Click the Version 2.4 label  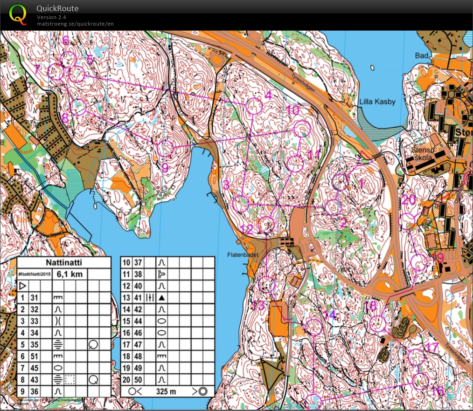(x=51, y=17)
